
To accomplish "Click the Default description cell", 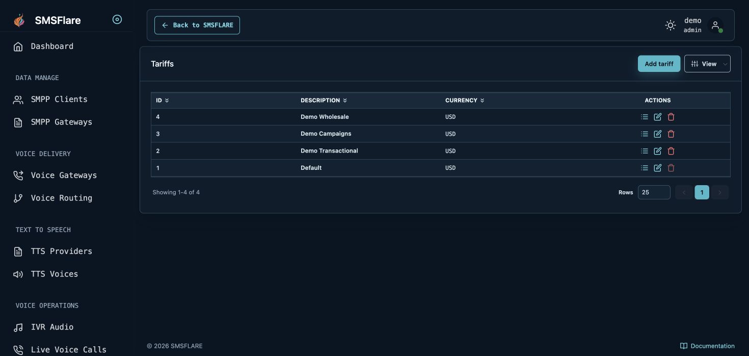I will tap(311, 168).
